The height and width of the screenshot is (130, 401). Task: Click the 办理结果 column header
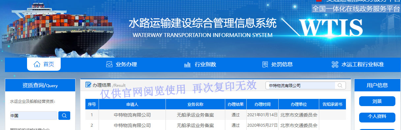[x=235, y=104]
